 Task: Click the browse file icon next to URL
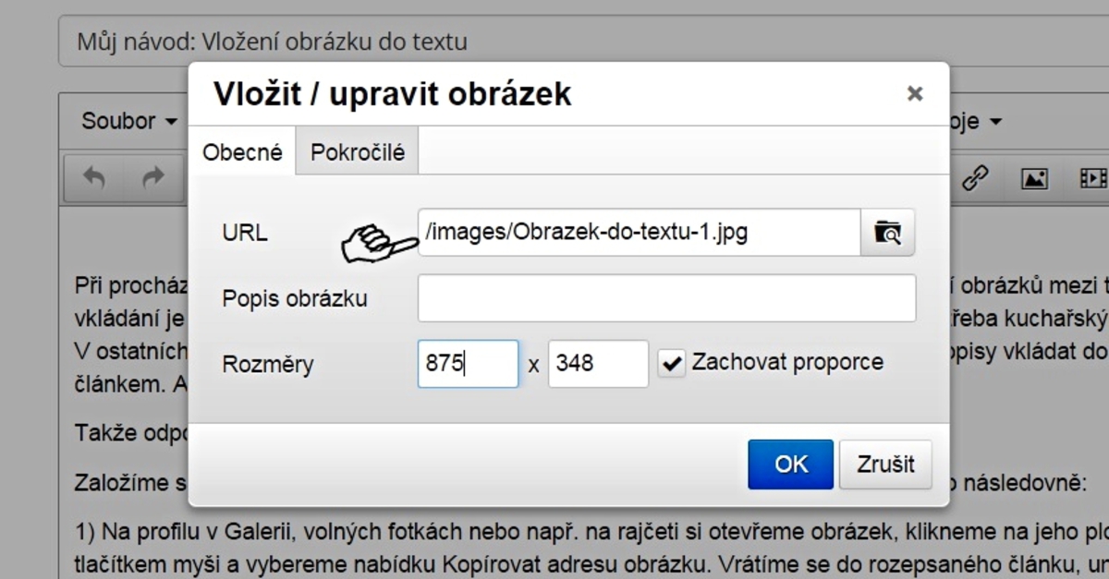point(887,233)
